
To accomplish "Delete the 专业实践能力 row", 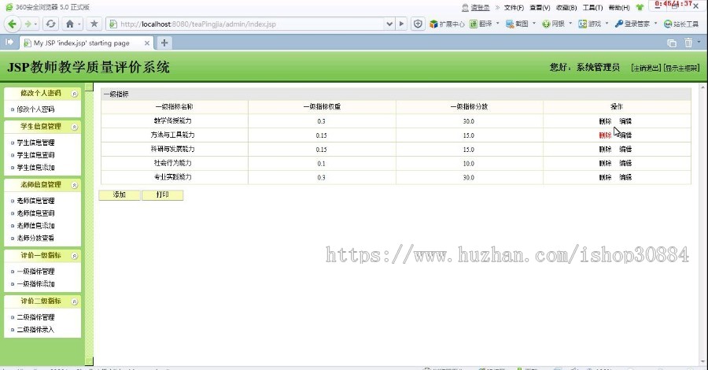I will pyautogui.click(x=605, y=178).
